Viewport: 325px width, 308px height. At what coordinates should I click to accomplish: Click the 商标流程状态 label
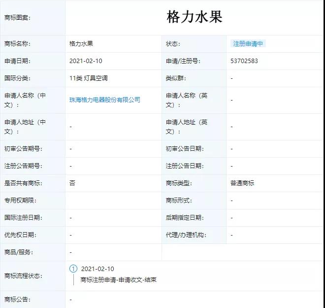tap(23, 276)
